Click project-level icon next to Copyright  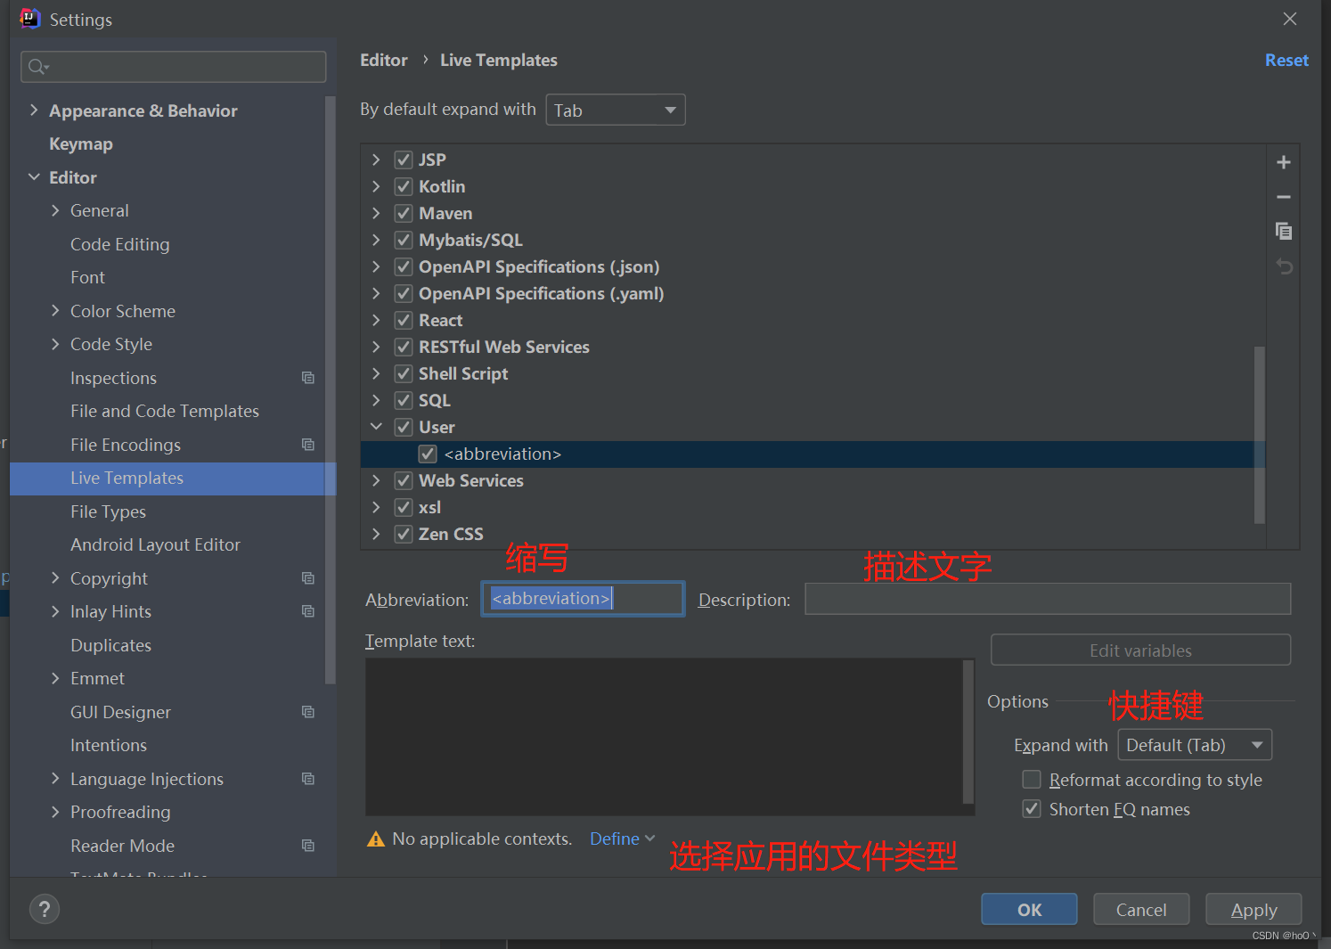pyautogui.click(x=308, y=578)
